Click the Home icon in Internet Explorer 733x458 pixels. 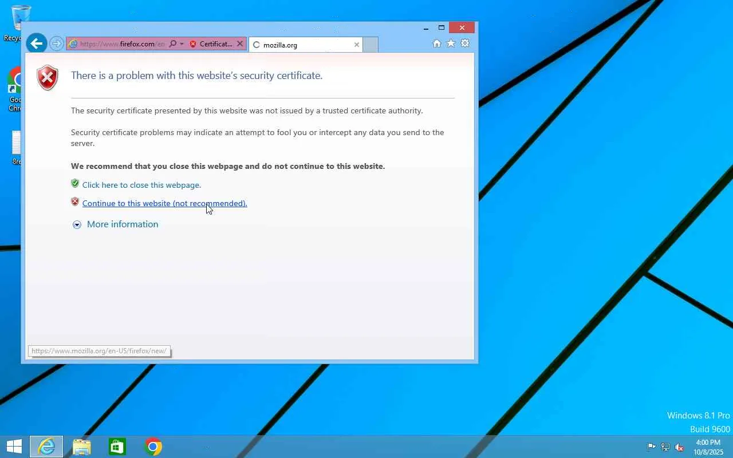tap(437, 44)
